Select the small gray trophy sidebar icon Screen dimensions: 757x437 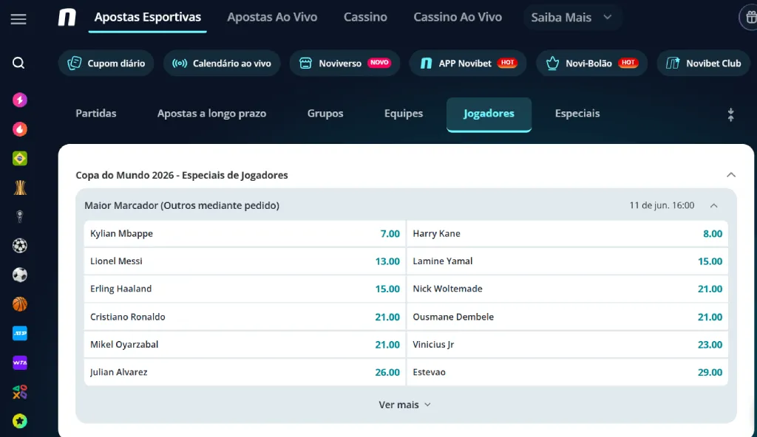(20, 216)
